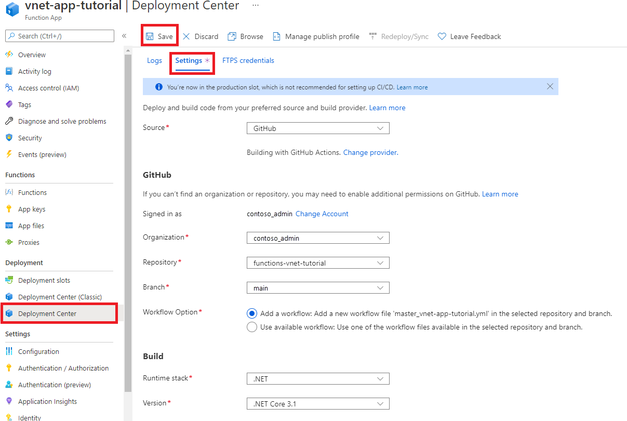Click Manage publish profile
The width and height of the screenshot is (627, 421).
click(316, 36)
